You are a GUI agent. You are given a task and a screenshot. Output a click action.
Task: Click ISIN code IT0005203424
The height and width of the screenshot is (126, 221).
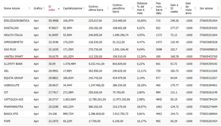[209, 121]
